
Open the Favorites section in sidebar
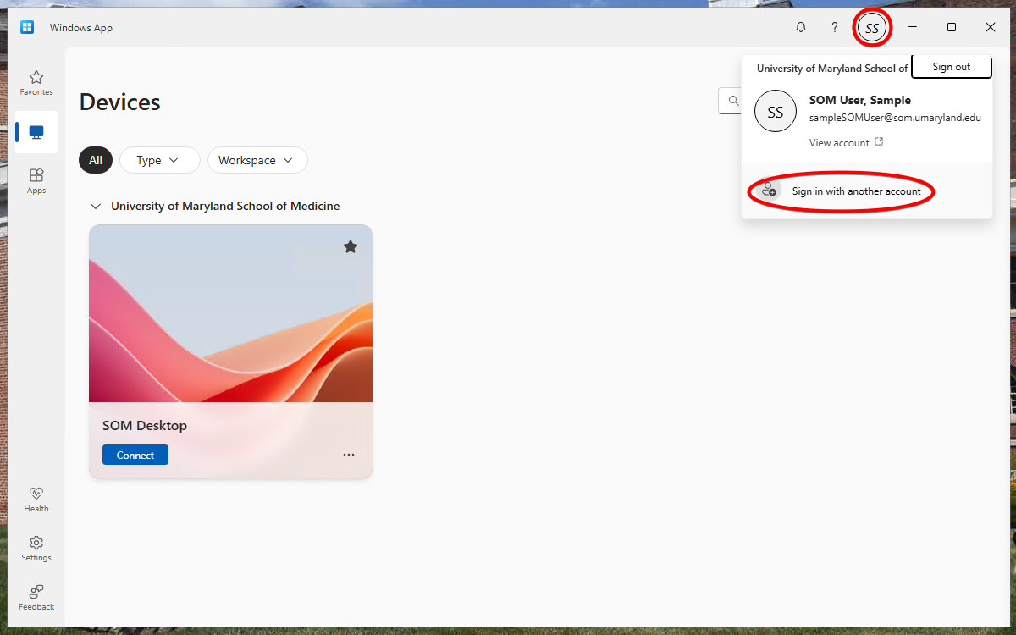[x=36, y=82]
